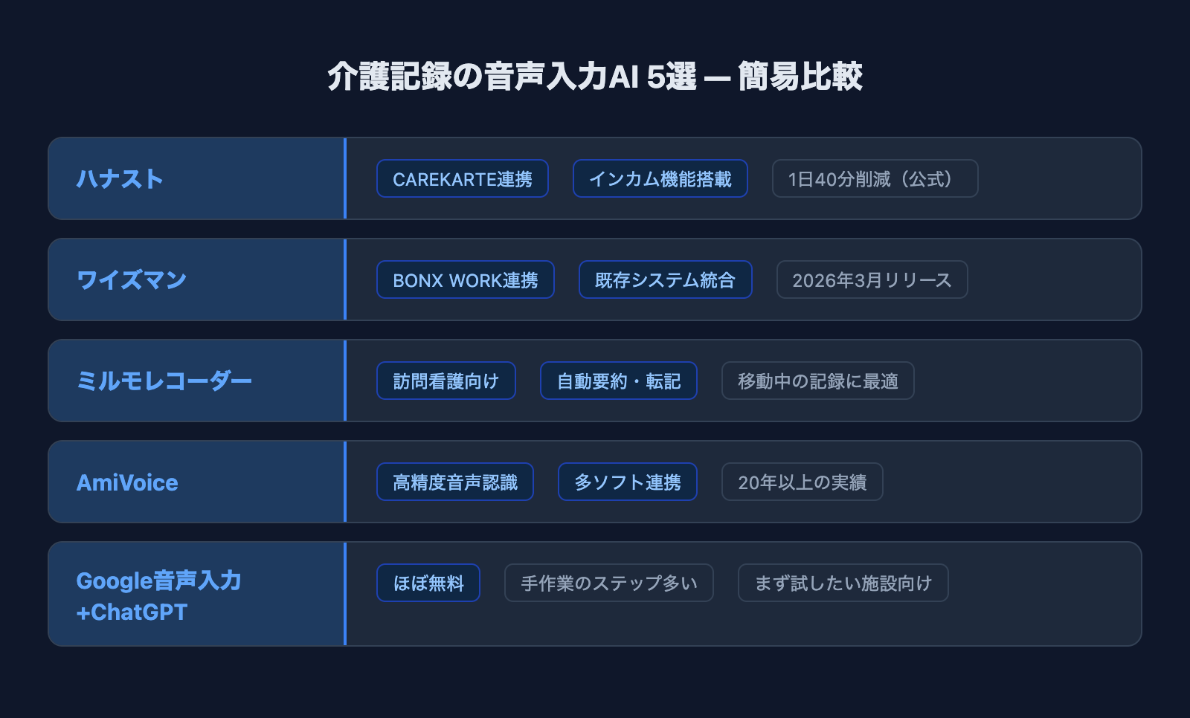
Task: Click the AmiVoice row label
Action: (x=127, y=482)
